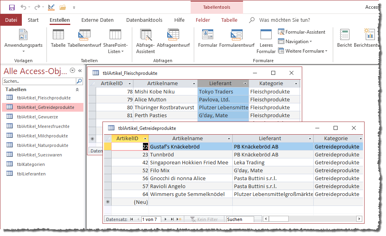Switch to the Externe Daten tab
The width and height of the screenshot is (386, 236).
coord(97,20)
